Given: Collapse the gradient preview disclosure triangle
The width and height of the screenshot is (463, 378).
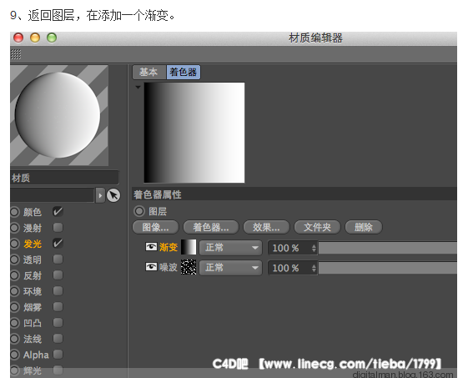Looking at the screenshot, I should pos(138,87).
